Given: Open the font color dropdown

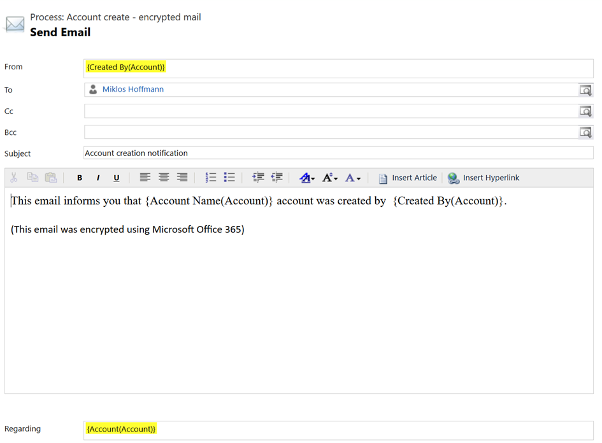Looking at the screenshot, I should tap(352, 178).
